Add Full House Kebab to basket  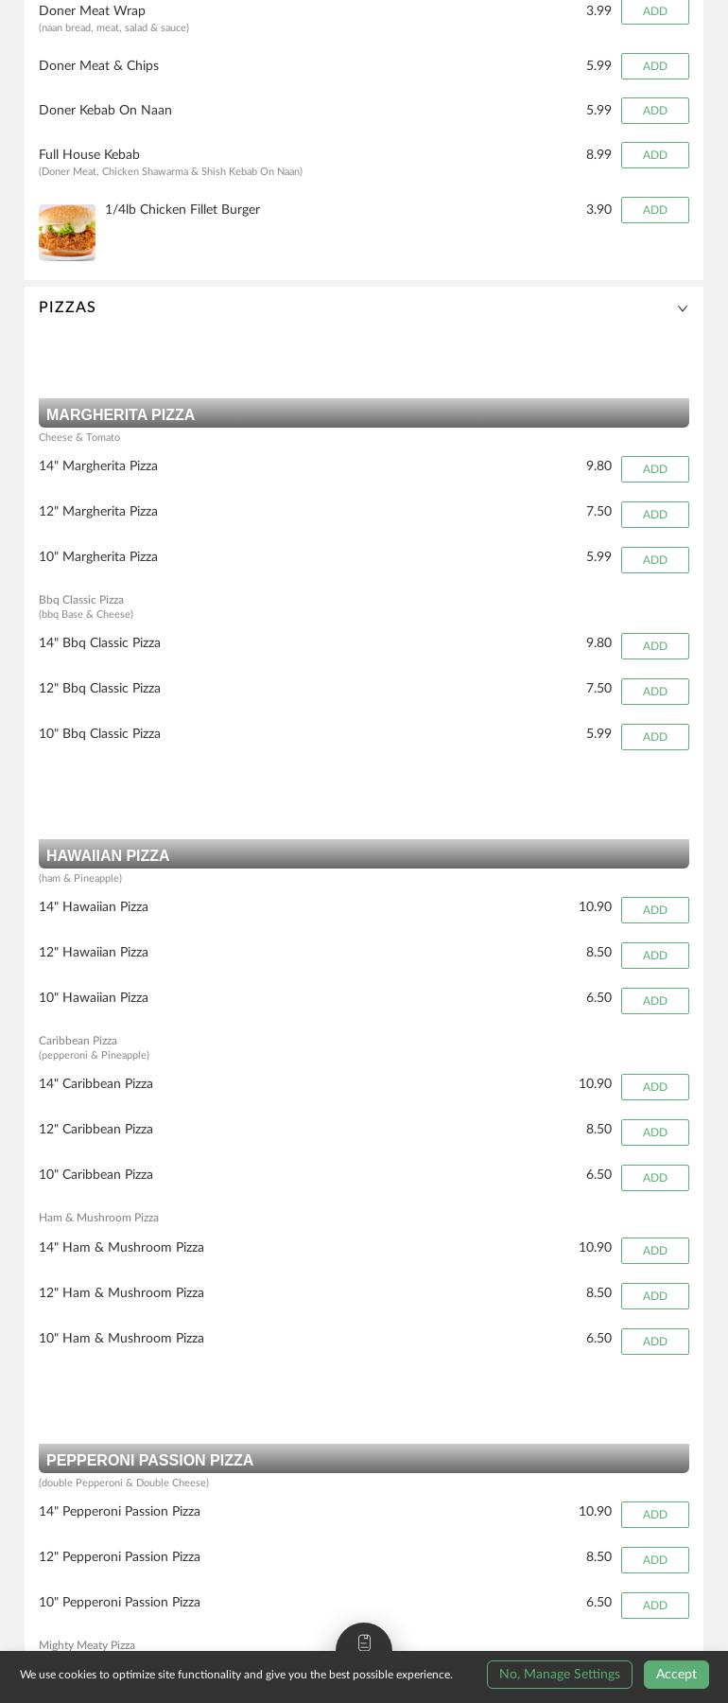tap(654, 155)
